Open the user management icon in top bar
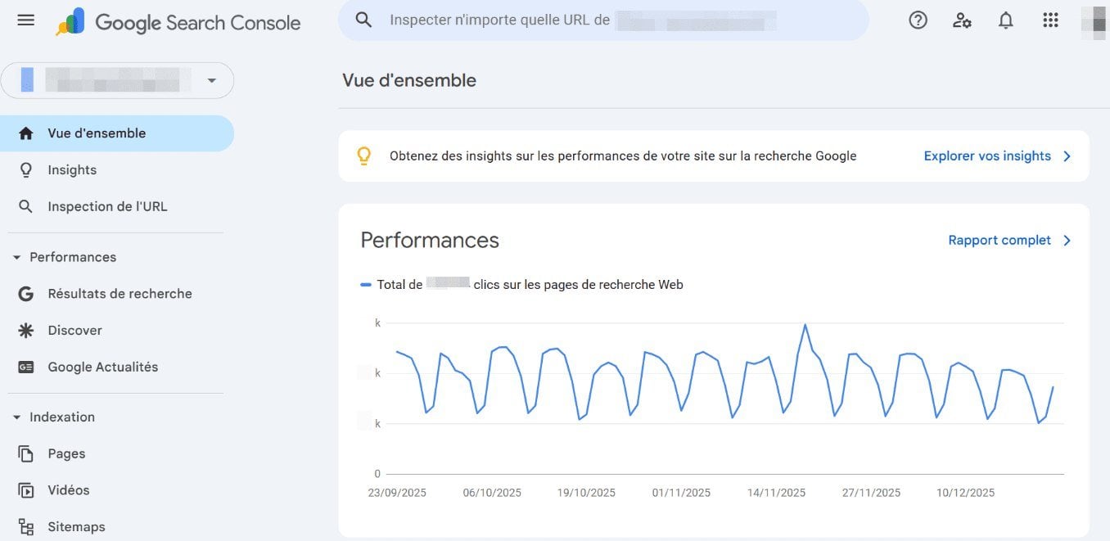Viewport: 1110px width, 541px height. [962, 20]
